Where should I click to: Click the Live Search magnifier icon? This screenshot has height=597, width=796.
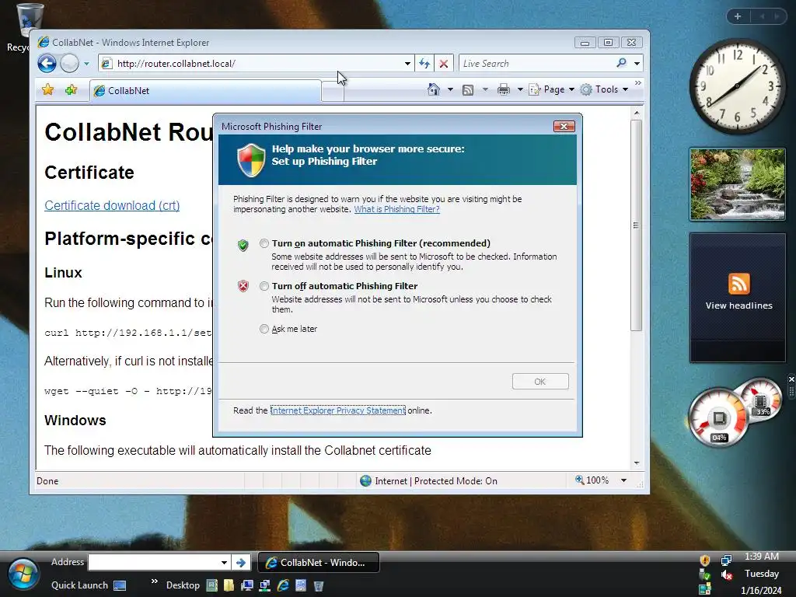621,63
